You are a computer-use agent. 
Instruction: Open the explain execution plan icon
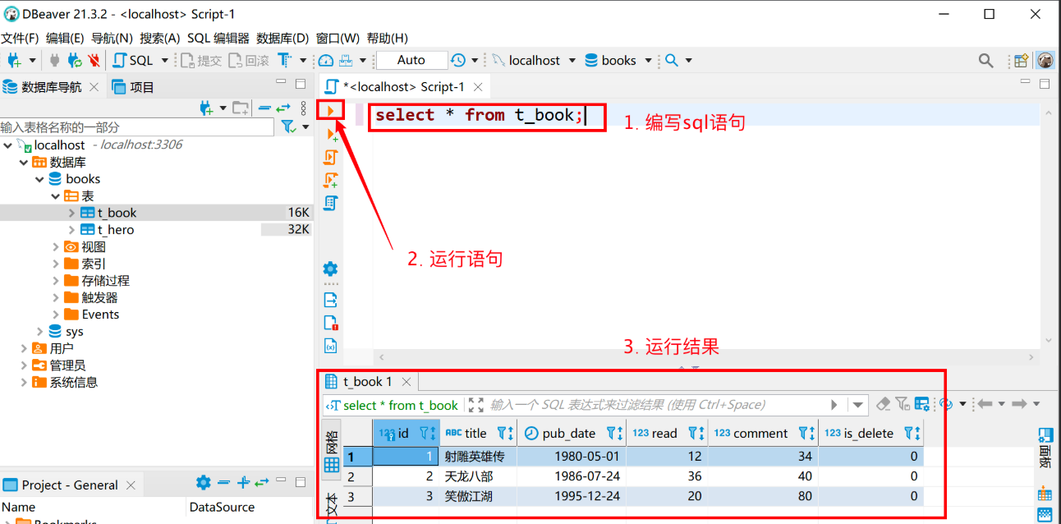tap(330, 202)
